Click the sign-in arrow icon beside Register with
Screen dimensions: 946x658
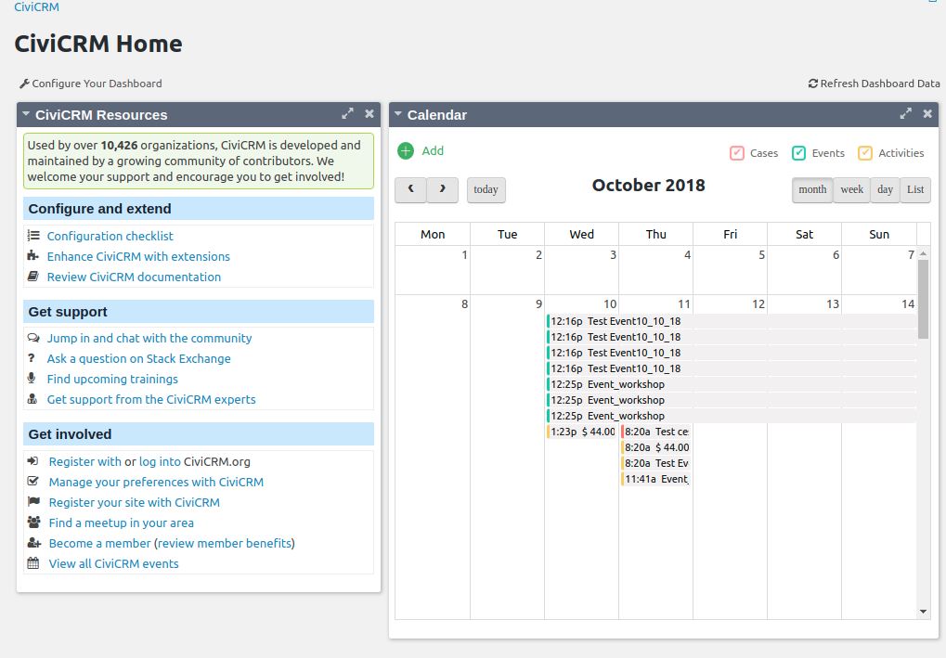point(33,461)
